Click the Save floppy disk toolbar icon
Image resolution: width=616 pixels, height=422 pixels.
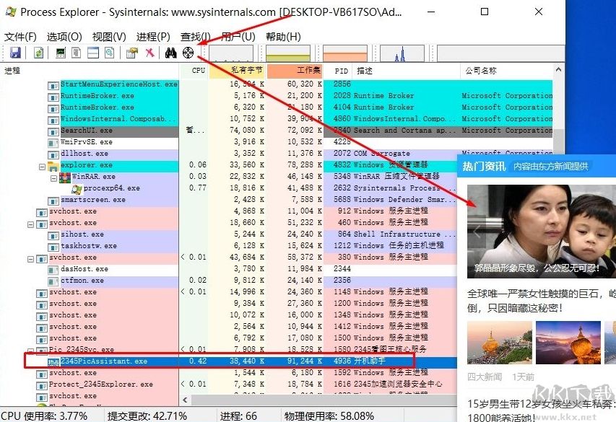[x=15, y=53]
